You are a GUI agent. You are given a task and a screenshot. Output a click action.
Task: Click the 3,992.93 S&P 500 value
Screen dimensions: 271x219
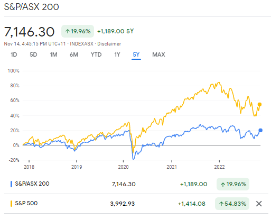click(123, 204)
